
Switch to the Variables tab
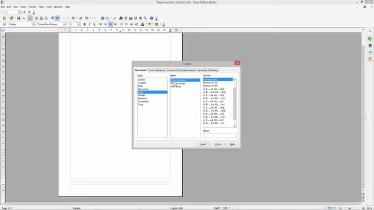coord(202,71)
